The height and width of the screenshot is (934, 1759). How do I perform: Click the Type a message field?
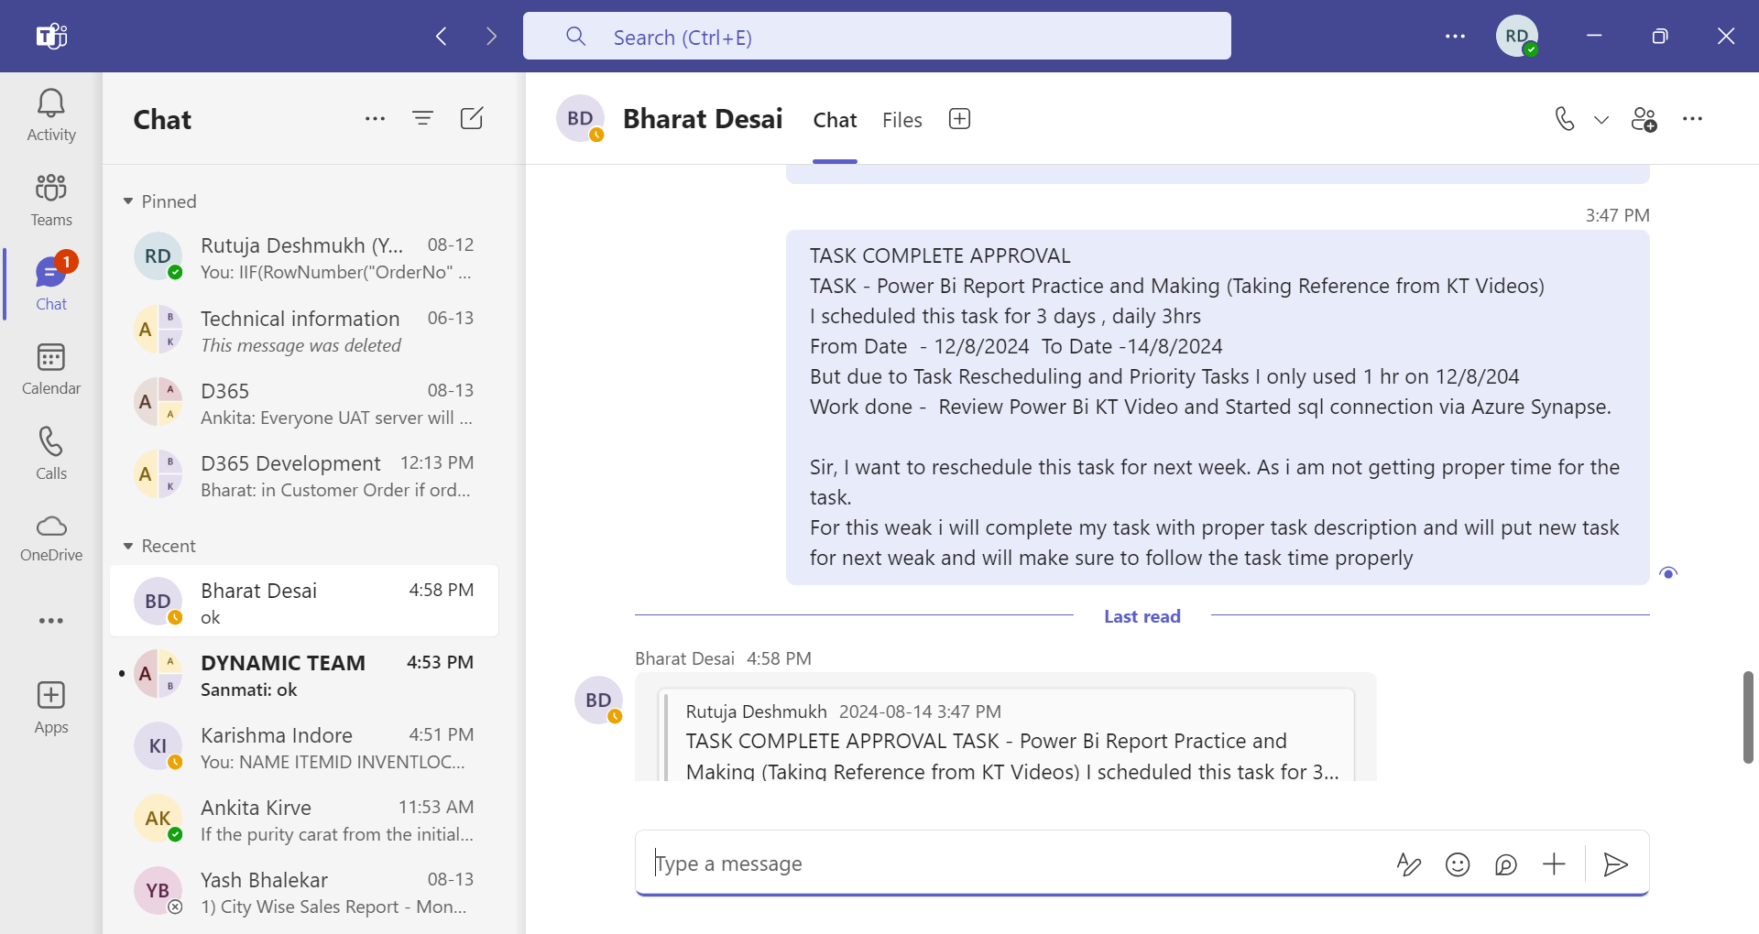click(x=1012, y=863)
